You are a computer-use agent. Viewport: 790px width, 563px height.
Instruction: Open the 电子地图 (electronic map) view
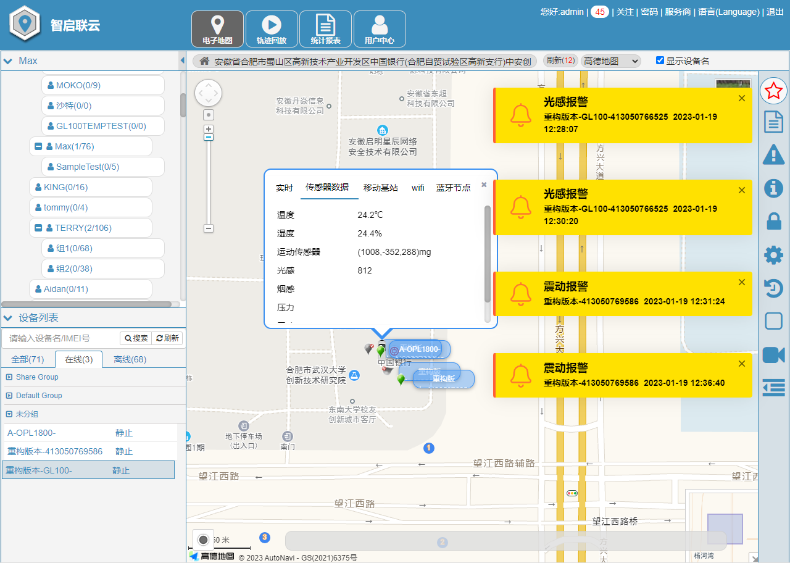(x=217, y=28)
